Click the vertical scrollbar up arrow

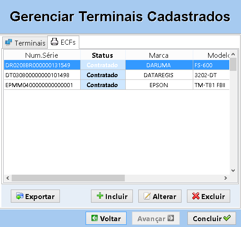[233, 54]
